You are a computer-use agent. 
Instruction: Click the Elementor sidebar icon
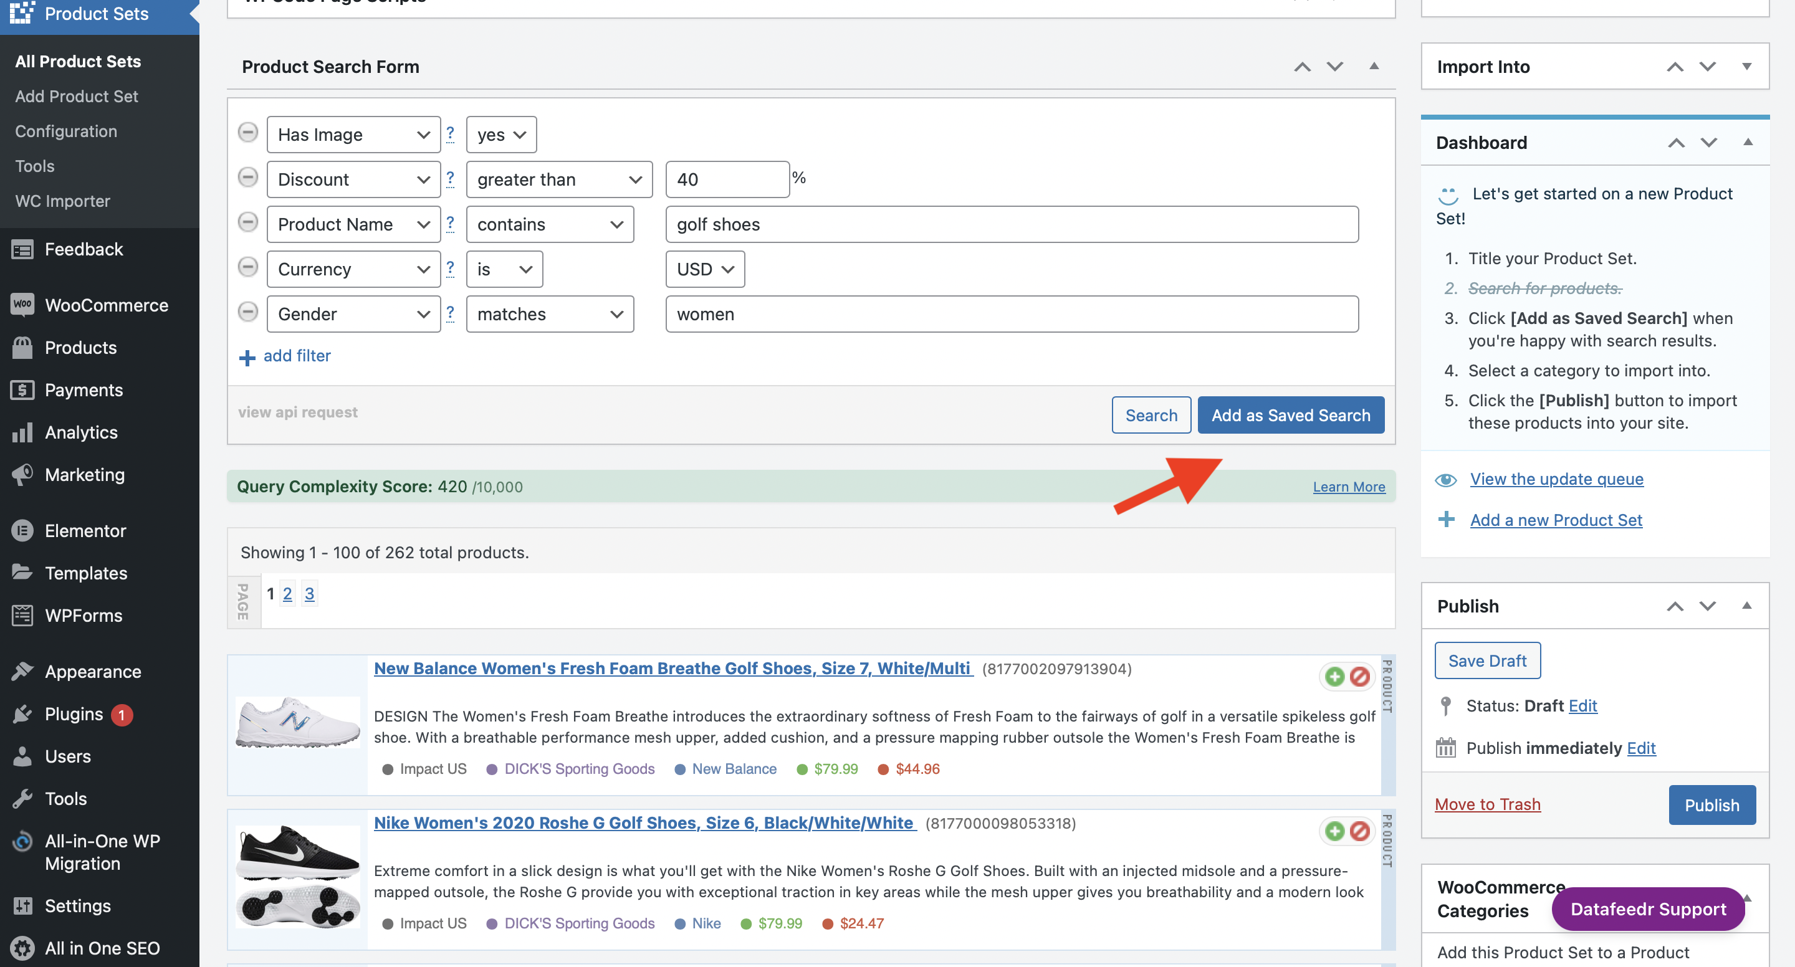pyautogui.click(x=22, y=531)
